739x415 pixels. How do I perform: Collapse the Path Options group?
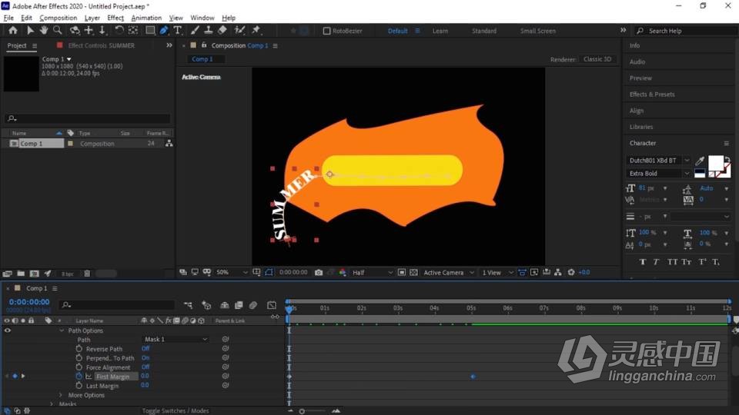tap(62, 330)
